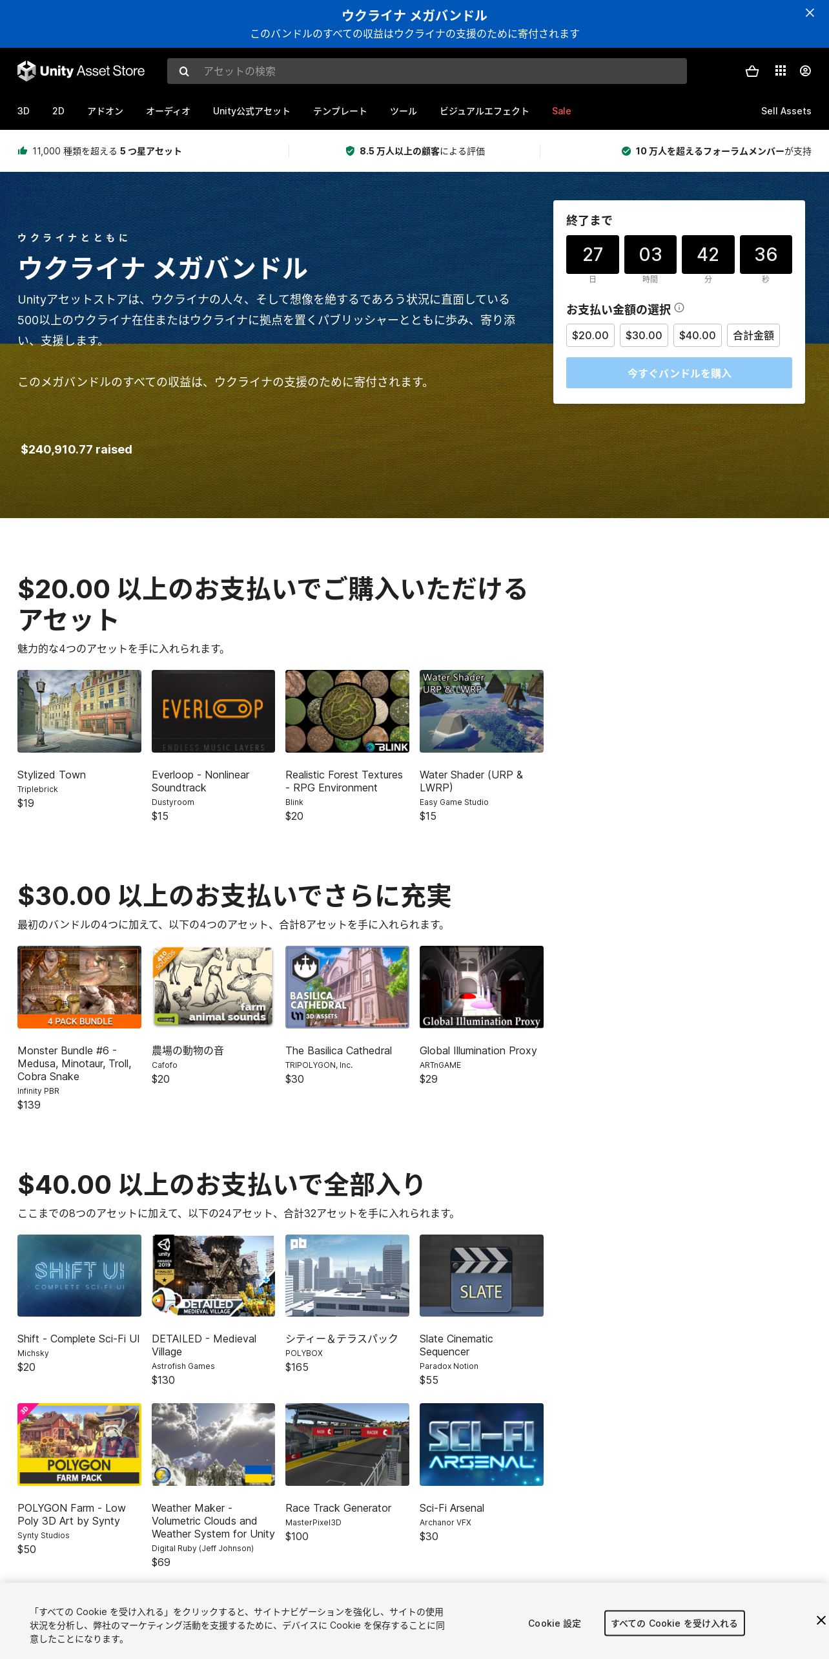Click the Sci-Fi Arsenal title link
Viewport: 829px width, 1659px height.
452,1508
